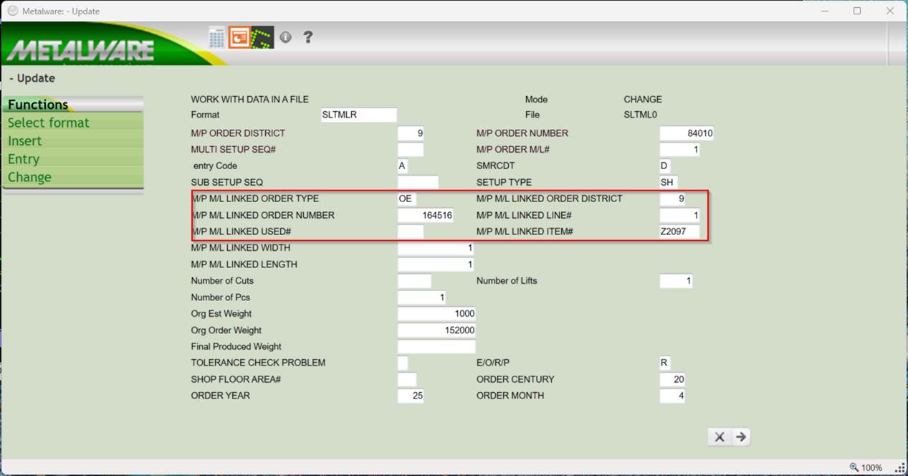Click the M/P ORDER DISTRICT field
Viewport: 908px width, 476px height.
(411, 133)
